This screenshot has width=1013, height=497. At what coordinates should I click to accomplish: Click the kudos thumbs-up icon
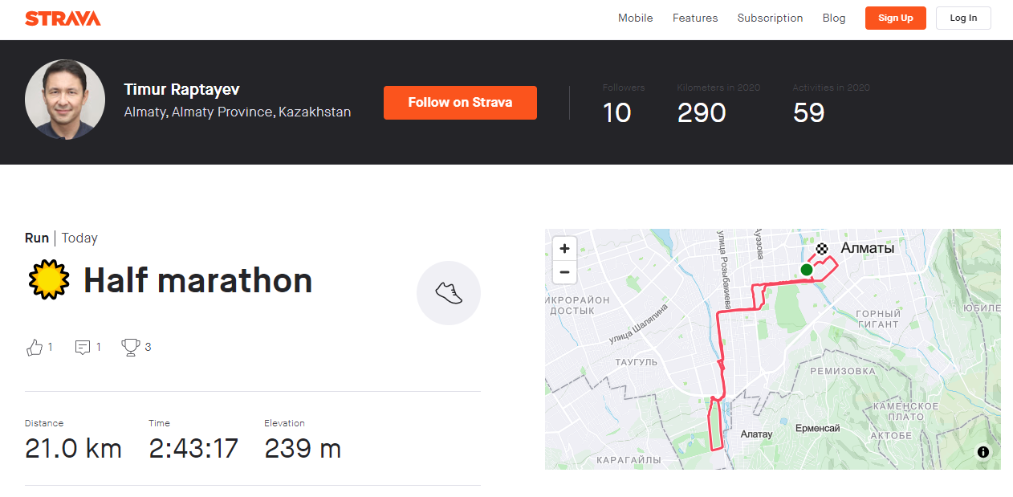[34, 348]
